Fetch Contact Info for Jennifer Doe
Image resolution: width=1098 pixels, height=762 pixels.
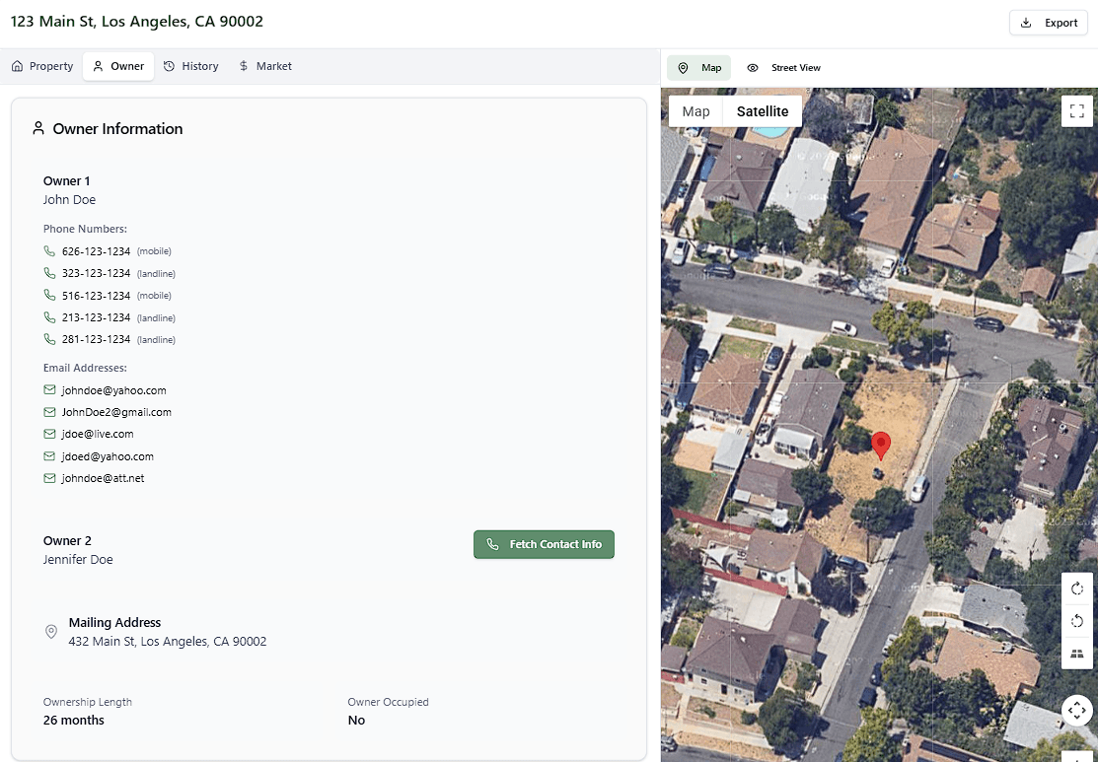coord(544,544)
